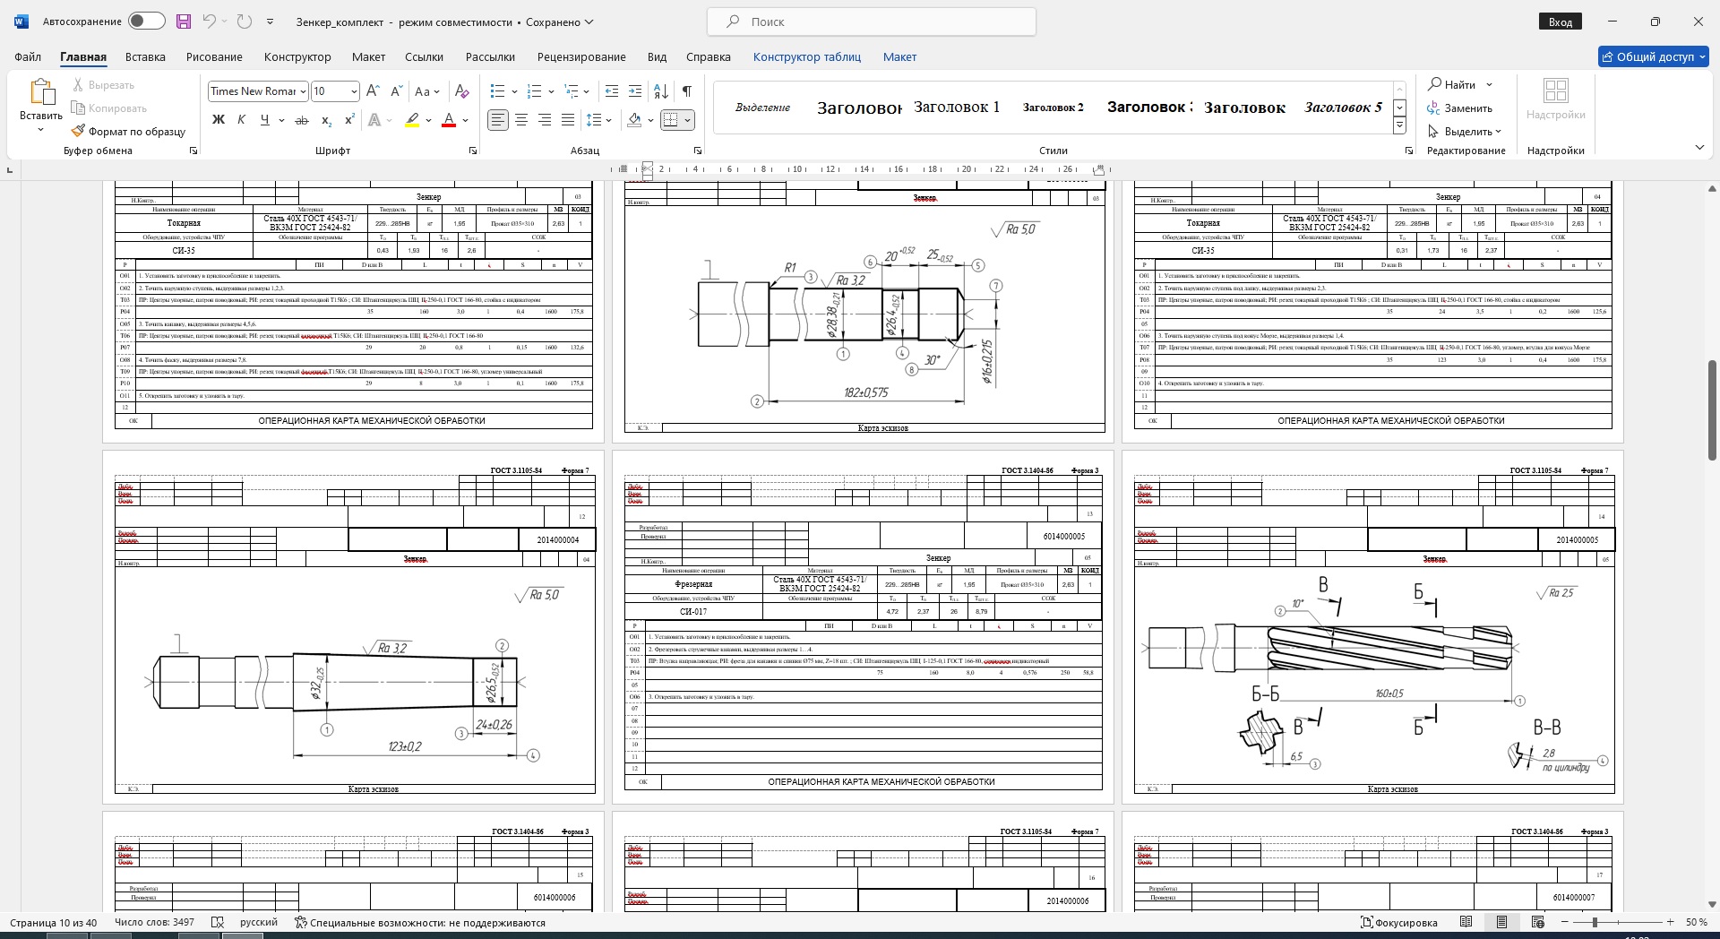Screen dimensions: 1720x939
Task: Toggle spelling check status icon
Action: tap(217, 922)
